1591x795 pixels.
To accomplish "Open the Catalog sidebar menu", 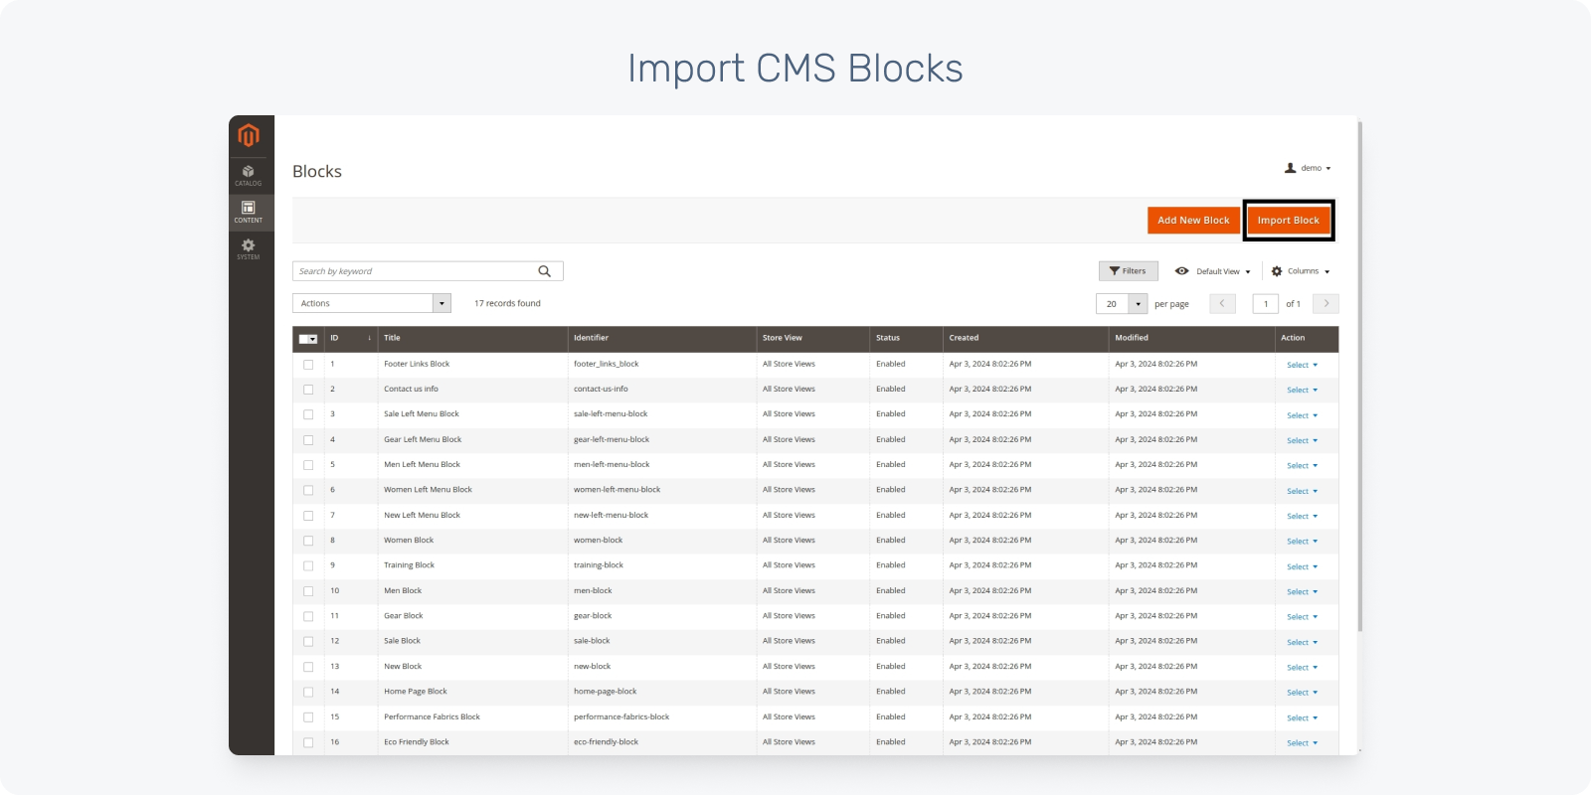I will (x=249, y=175).
